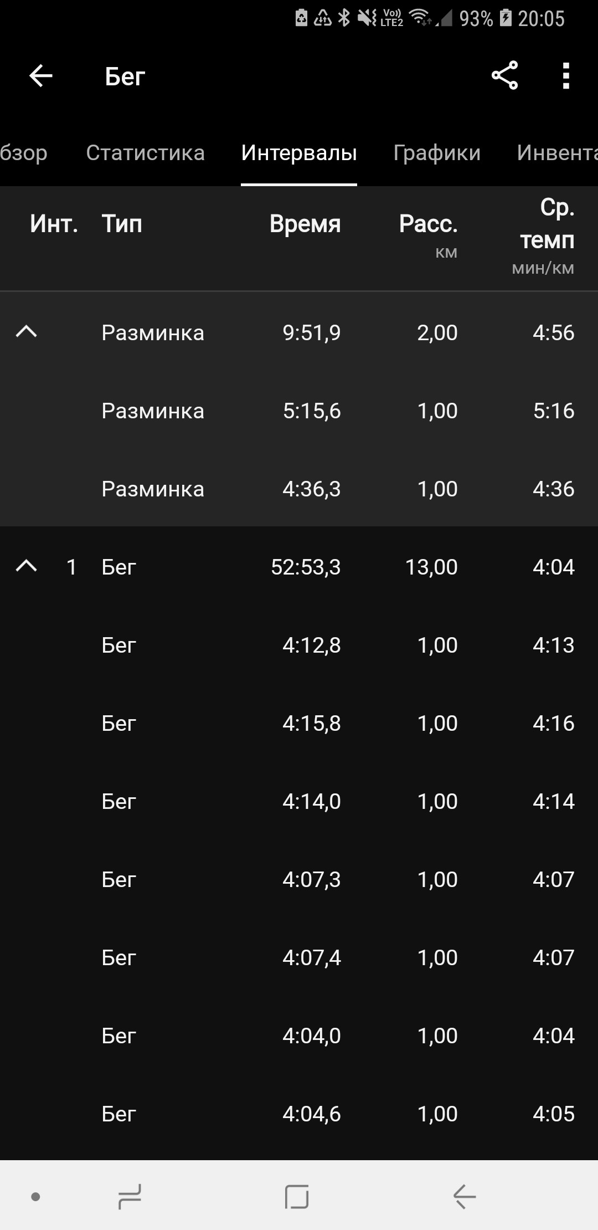
Task: Collapse the Разминка warm-up group chevron
Action: (27, 332)
